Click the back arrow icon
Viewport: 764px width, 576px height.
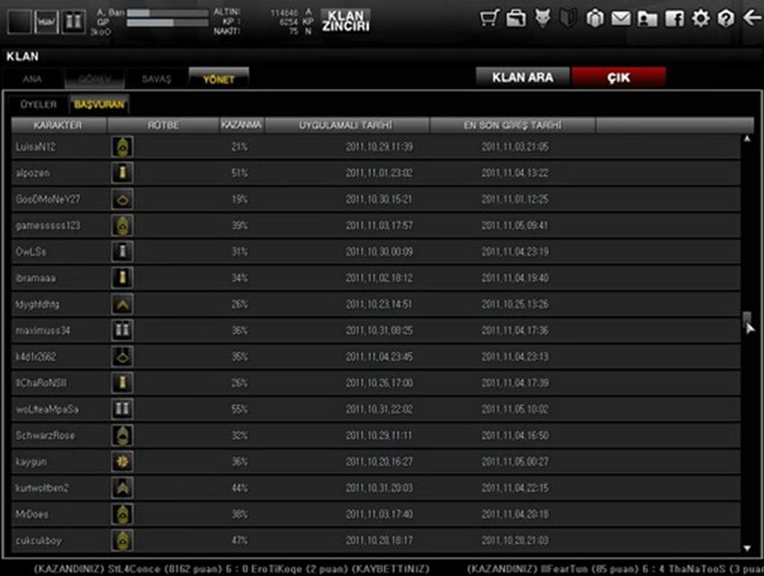[752, 18]
